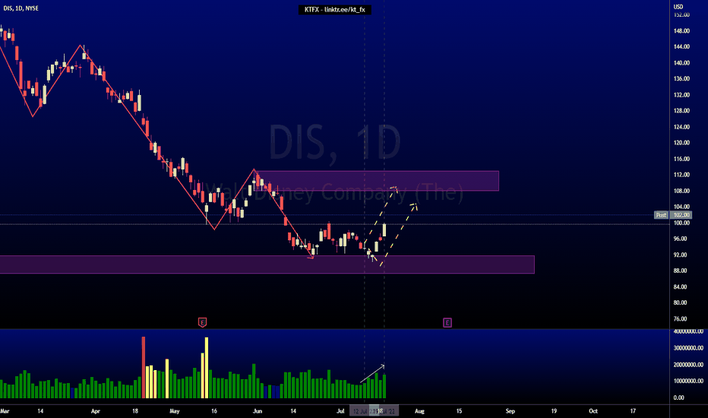Select the 104.00 price axis label
This screenshot has height=418, width=708.
681,207
